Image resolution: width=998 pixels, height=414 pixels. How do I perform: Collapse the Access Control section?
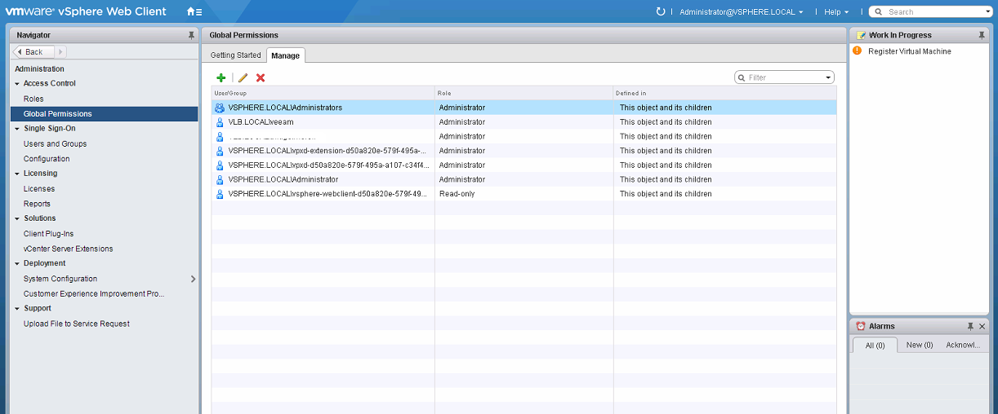pos(17,84)
